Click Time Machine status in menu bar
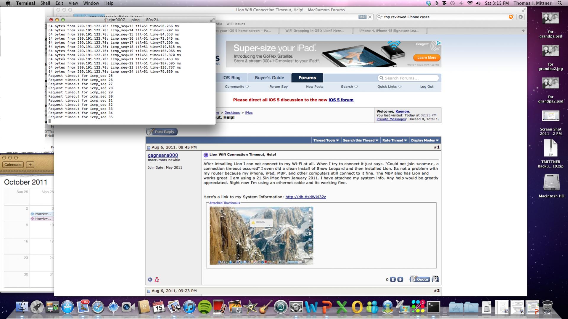 pos(452,3)
